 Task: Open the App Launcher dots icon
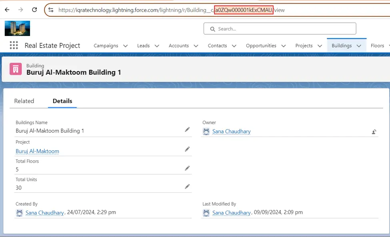14,45
